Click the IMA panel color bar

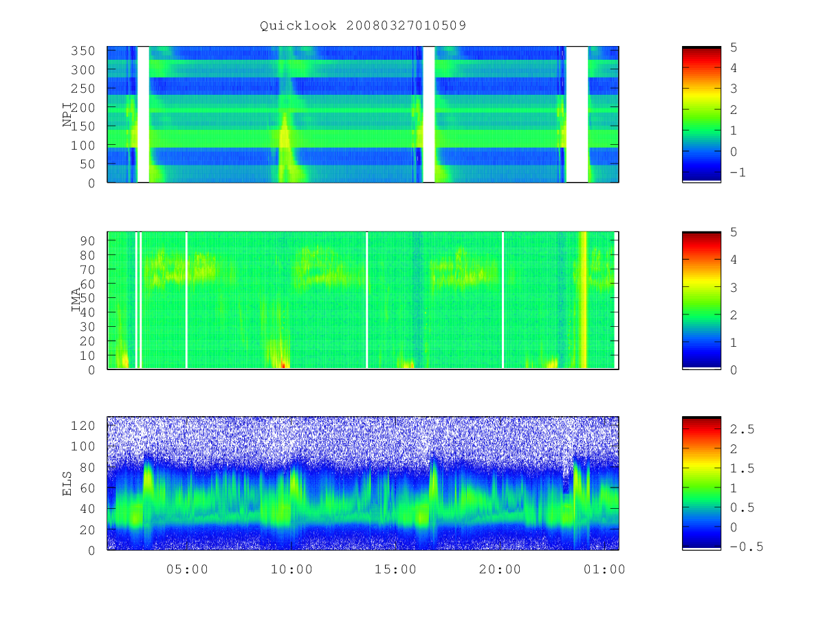coord(701,300)
